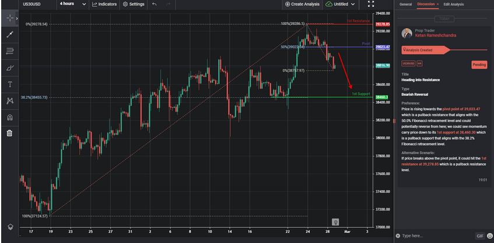Open chart Settings
The height and width of the screenshot is (243, 494).
(x=134, y=4)
